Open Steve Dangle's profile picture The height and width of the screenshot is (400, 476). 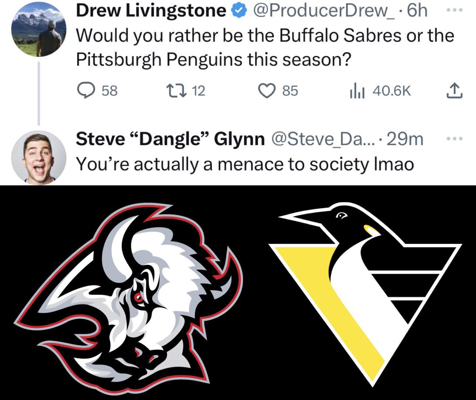(x=39, y=157)
